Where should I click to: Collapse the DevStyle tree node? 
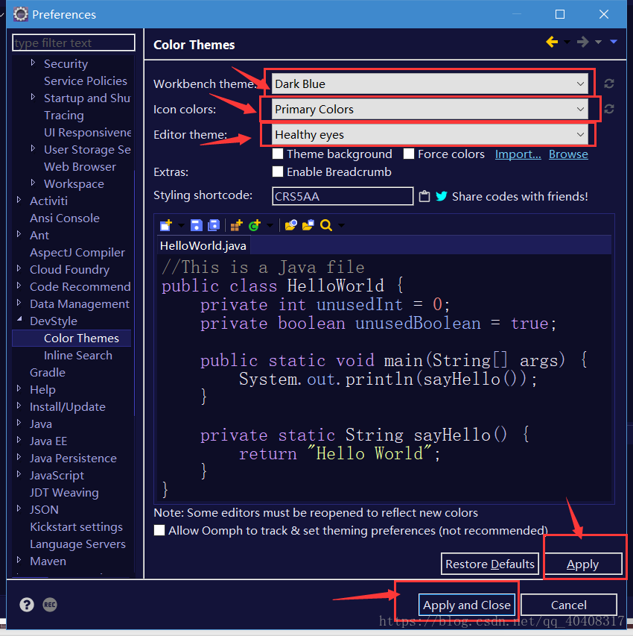[x=19, y=320]
